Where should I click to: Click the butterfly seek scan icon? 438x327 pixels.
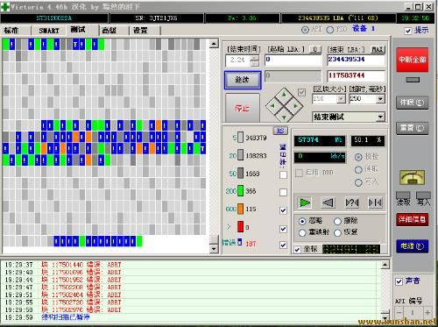pyautogui.click(x=375, y=203)
